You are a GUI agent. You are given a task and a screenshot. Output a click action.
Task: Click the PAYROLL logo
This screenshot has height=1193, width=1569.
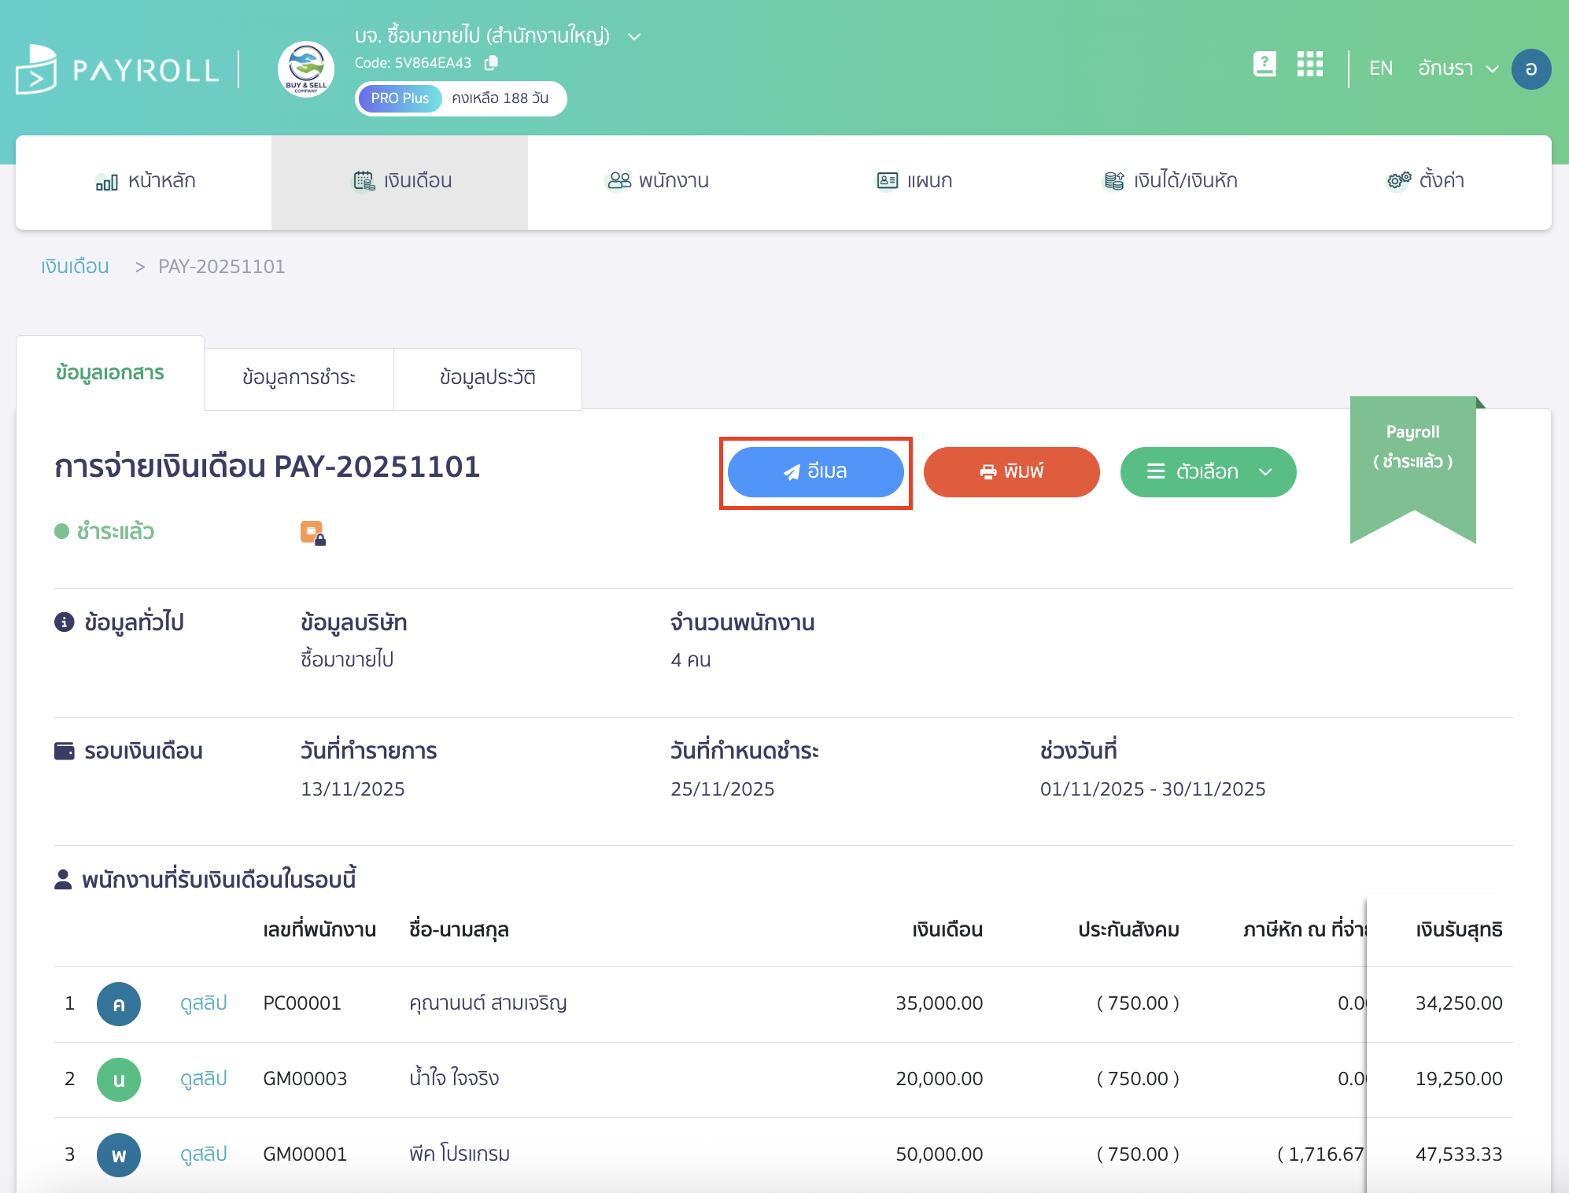[x=118, y=70]
